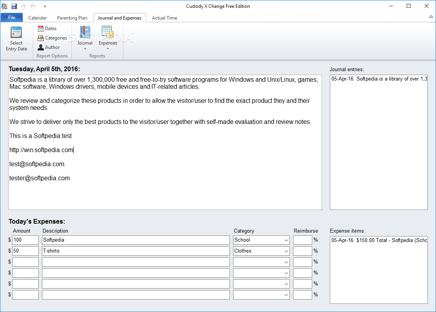Click the amount field containing 100
The height and width of the screenshot is (312, 436).
(25, 240)
